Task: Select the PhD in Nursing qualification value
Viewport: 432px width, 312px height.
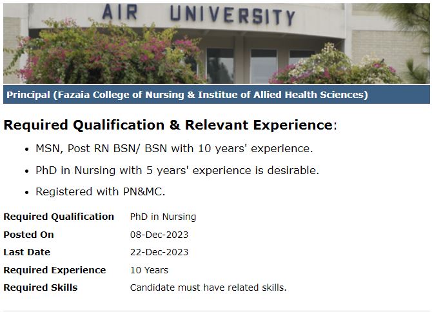Action: (163, 217)
